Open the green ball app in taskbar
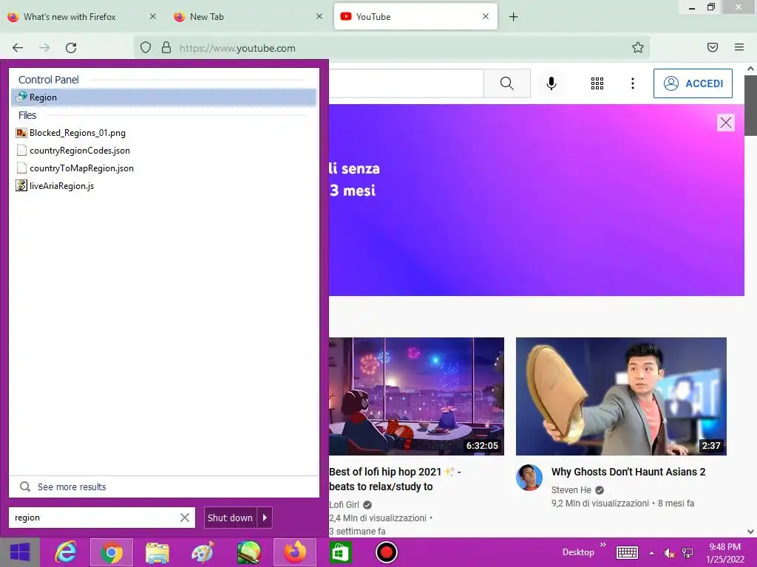The width and height of the screenshot is (757, 567). (248, 552)
